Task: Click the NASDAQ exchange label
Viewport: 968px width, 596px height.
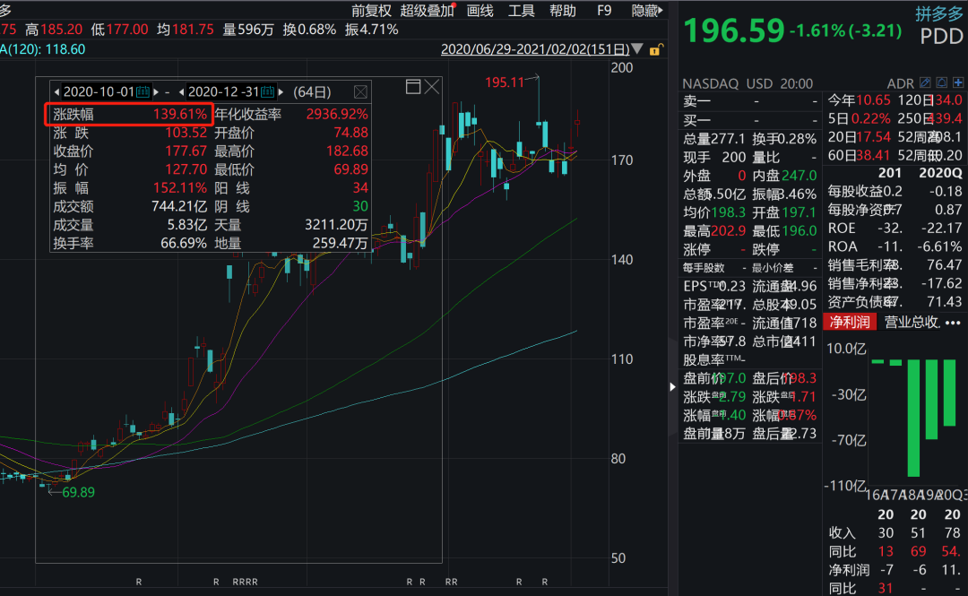Action: 710,83
